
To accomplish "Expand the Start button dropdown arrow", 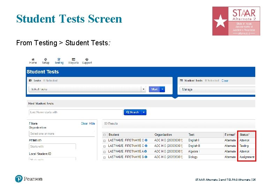I will [x=163, y=89].
